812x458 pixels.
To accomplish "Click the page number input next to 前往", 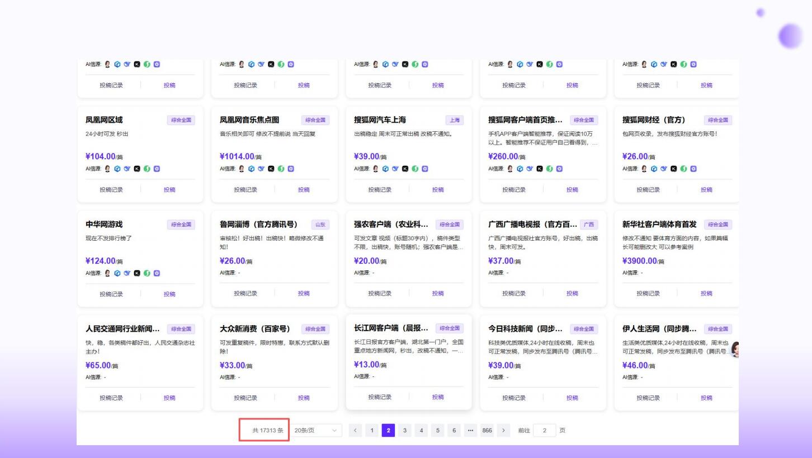I will click(x=544, y=430).
